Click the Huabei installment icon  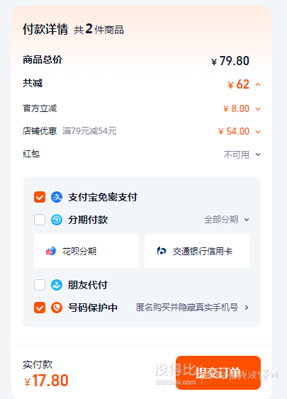50,251
